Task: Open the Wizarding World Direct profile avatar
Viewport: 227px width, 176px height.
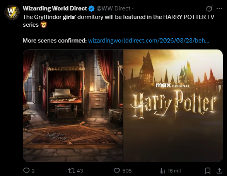Action: (x=12, y=12)
